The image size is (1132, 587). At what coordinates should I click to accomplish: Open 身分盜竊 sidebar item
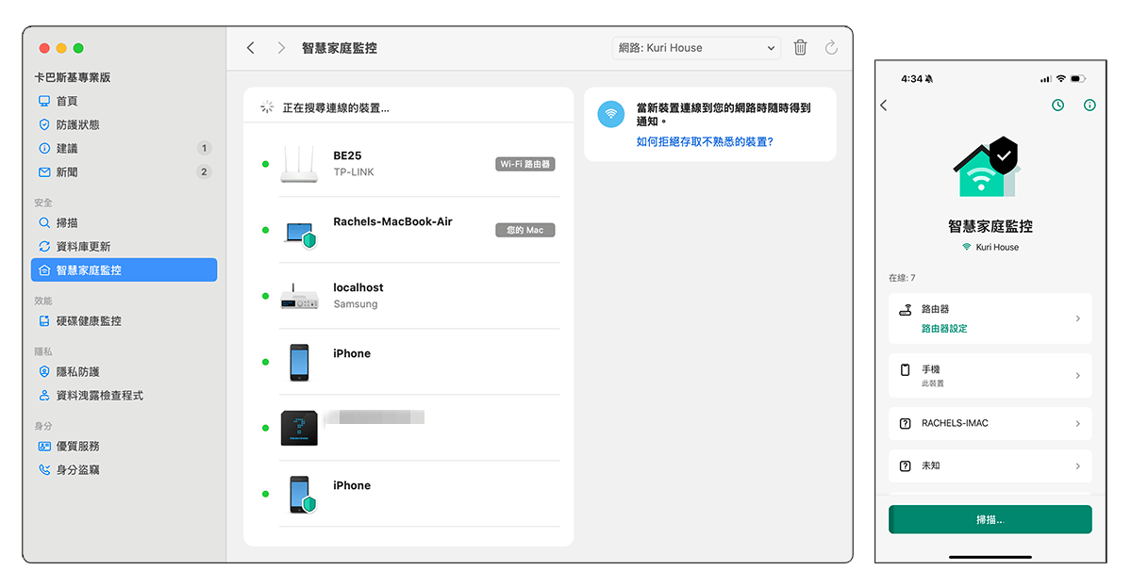[124, 470]
